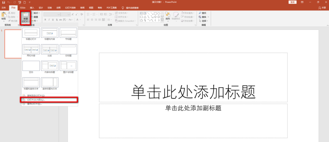Choose Slides from Outline (幻灯片从大纲) menu item
Viewport: 329px width, 142px height.
(x=36, y=100)
